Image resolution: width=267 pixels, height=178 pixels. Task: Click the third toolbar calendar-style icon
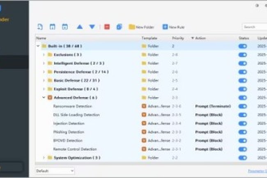(x=65, y=27)
